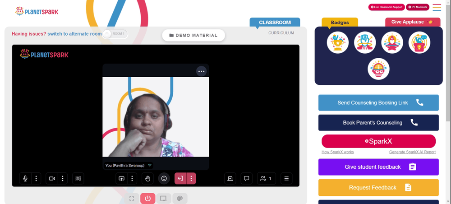The image size is (451, 204).
Task: Expand microphone options three-dot menu
Action: coord(36,178)
